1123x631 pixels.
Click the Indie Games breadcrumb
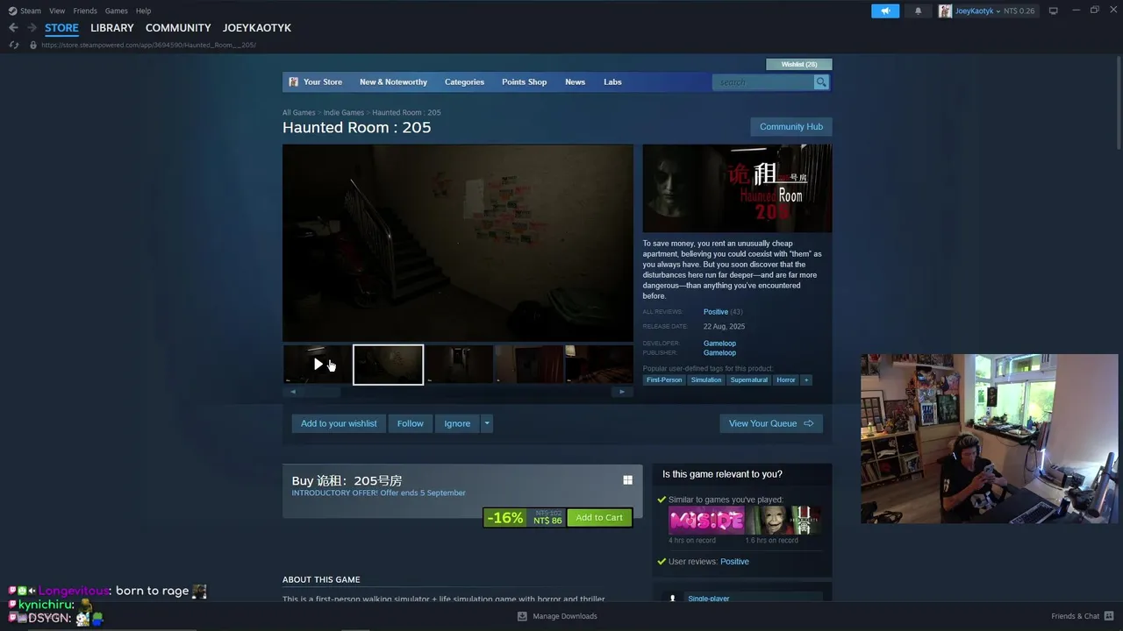pos(344,113)
